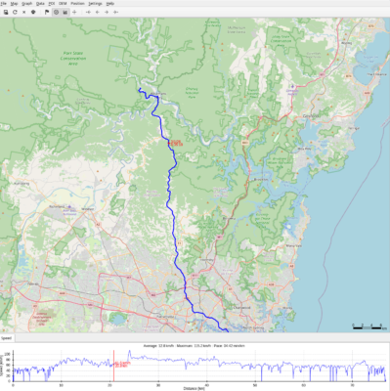The height and width of the screenshot is (391, 390).
Task: Click the Brooklyn label on the map
Action: pyautogui.click(x=261, y=179)
